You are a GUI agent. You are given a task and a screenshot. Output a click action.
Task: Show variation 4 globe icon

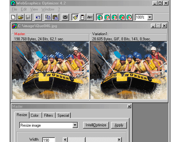point(122,17)
